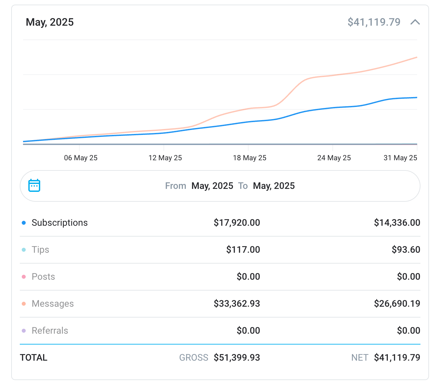Toggle the Messages series visibility

tap(52, 304)
